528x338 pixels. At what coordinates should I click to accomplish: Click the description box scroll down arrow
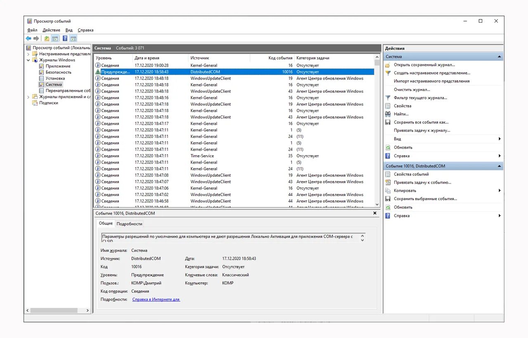coord(363,240)
